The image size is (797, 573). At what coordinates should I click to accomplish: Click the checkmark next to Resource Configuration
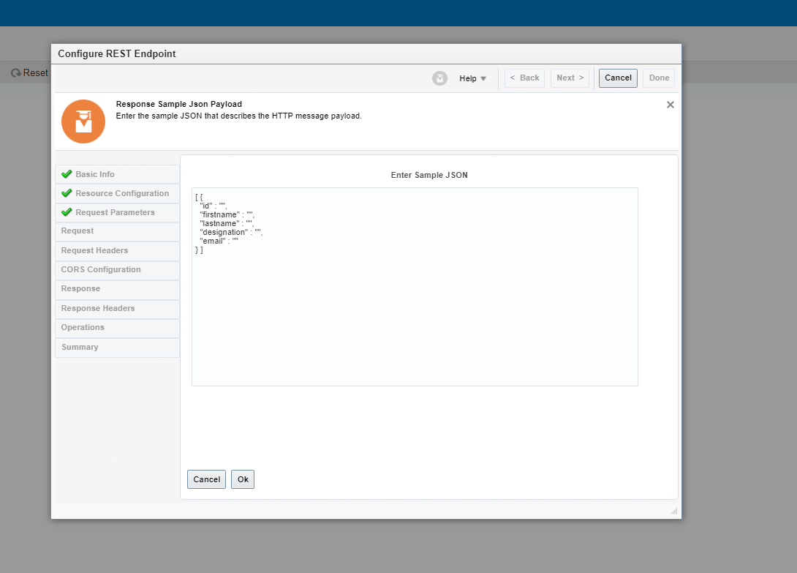click(65, 193)
